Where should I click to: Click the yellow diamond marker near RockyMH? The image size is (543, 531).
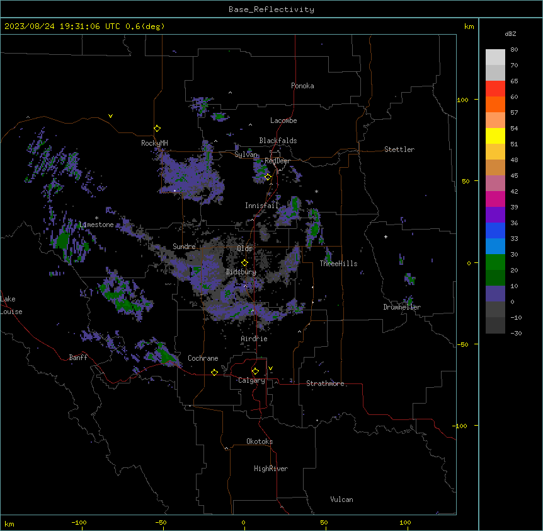[x=157, y=129]
